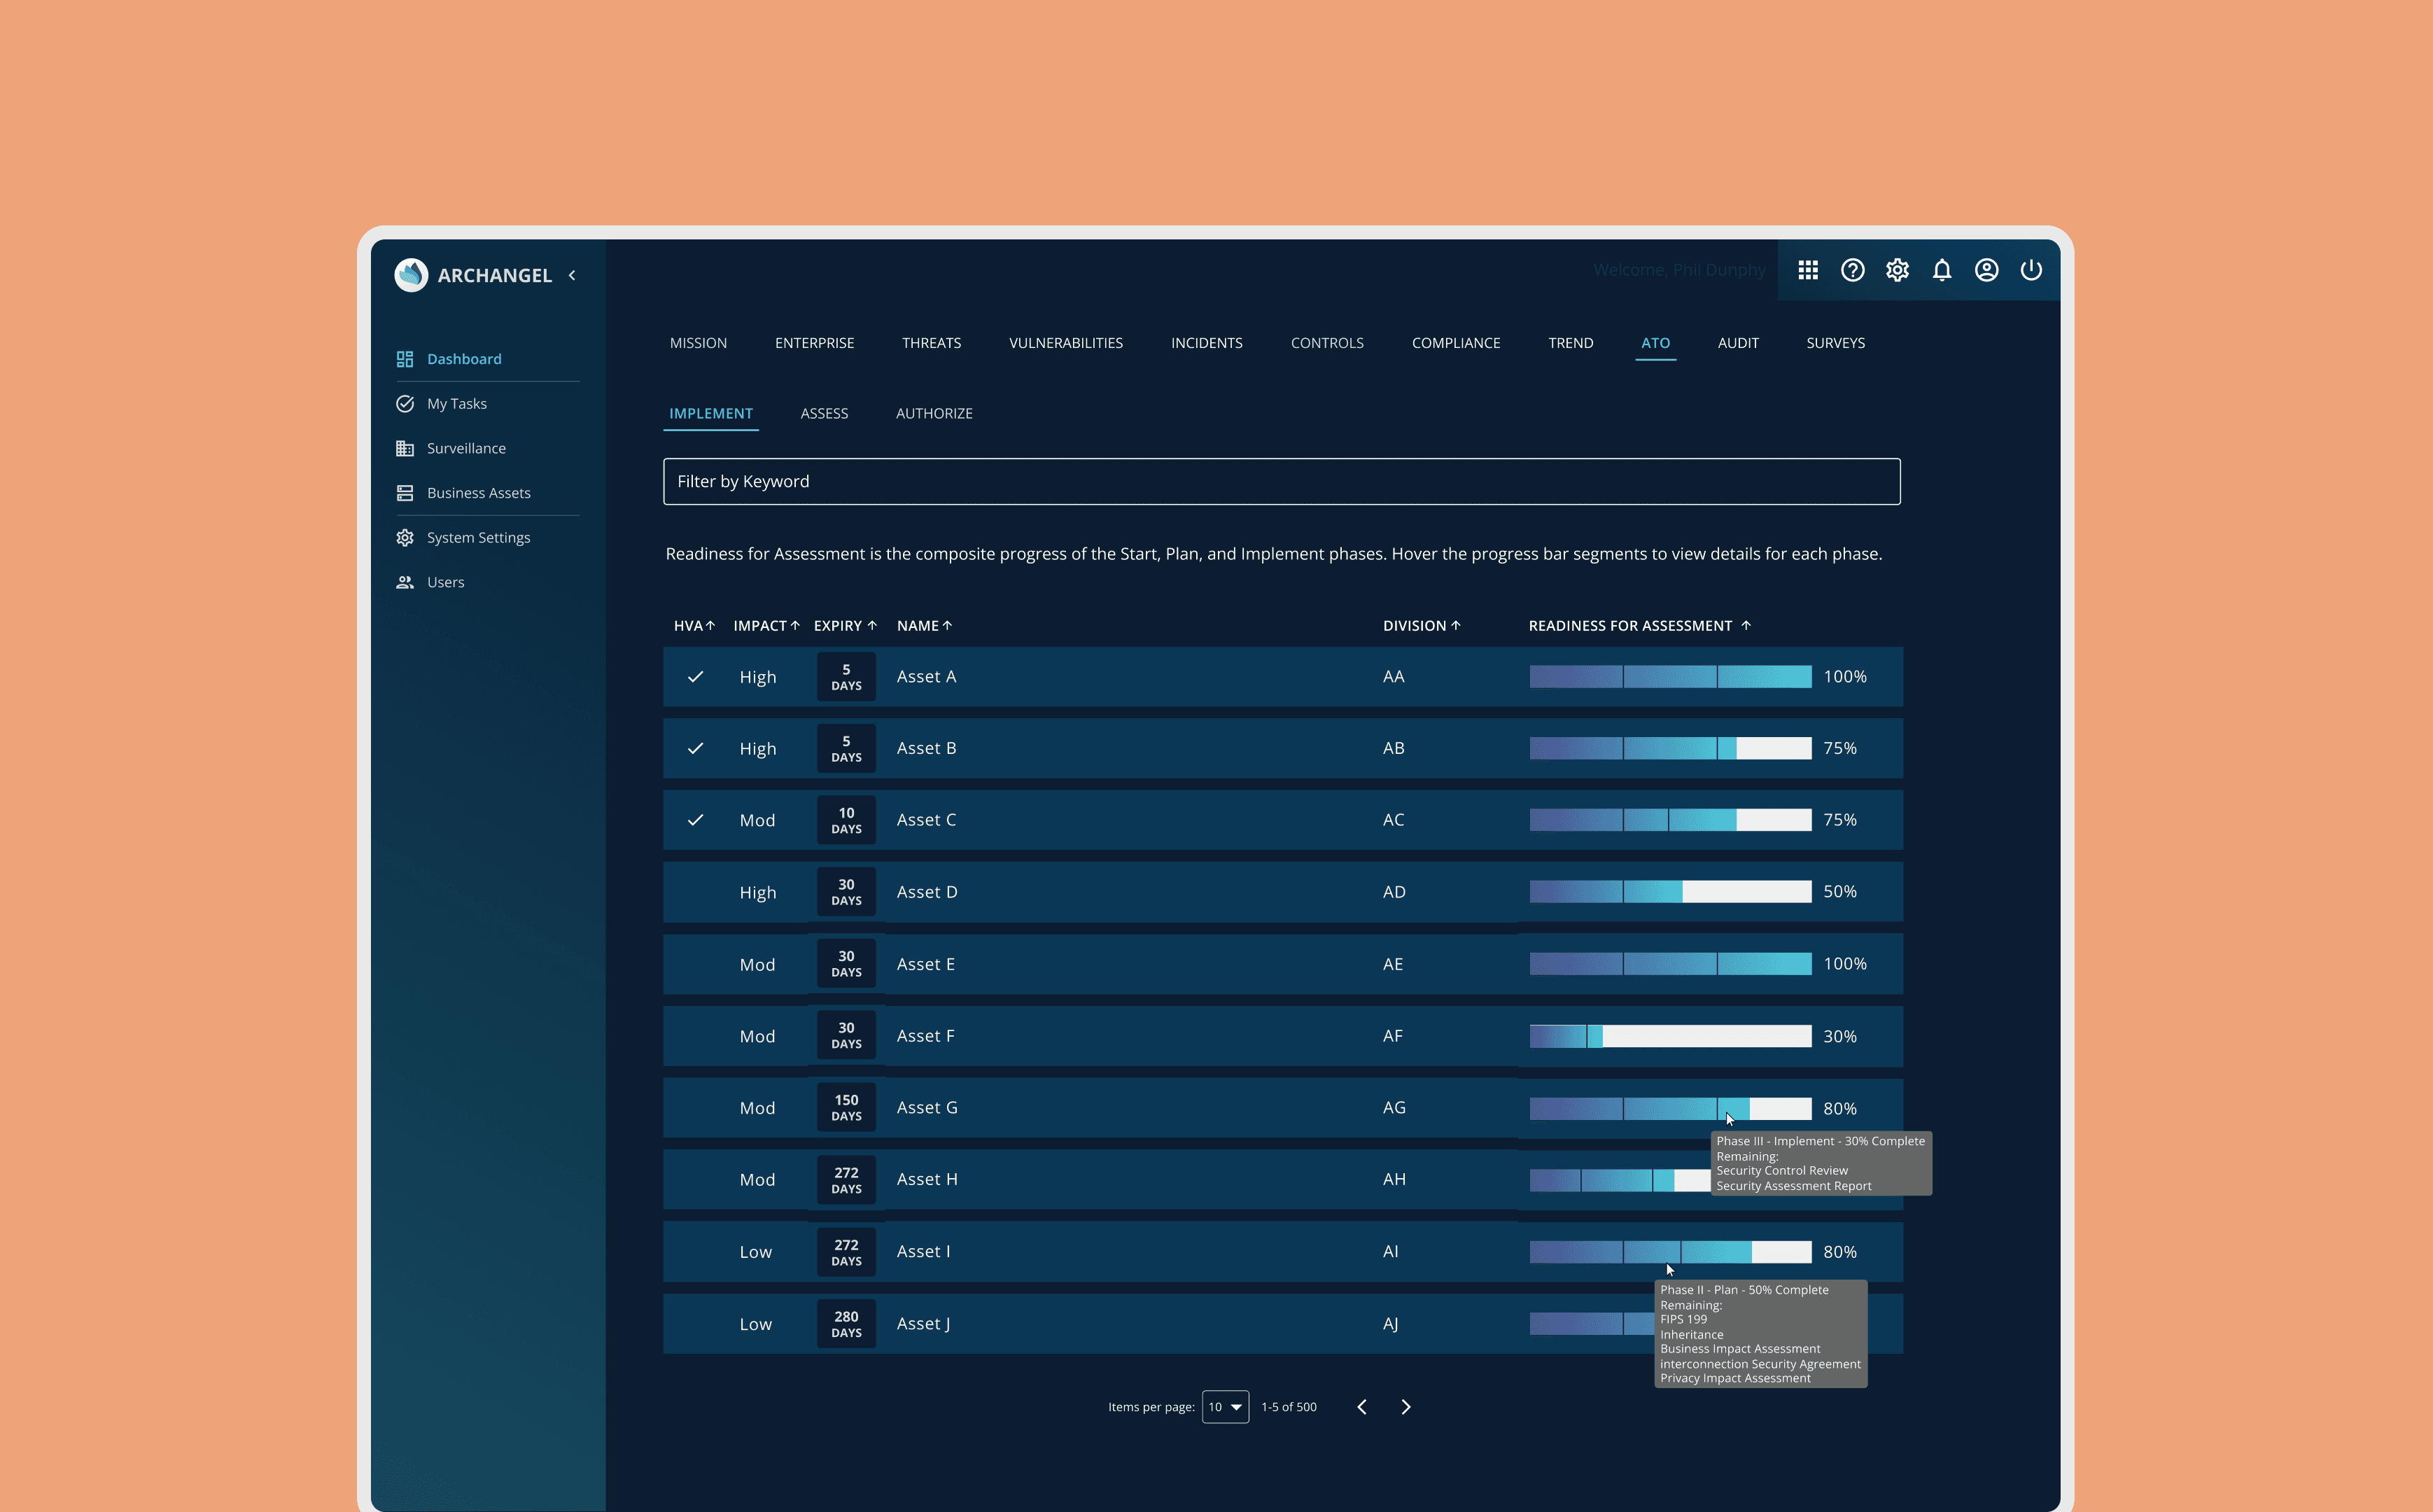Click the 1-5 of 500 page indicator
Image resolution: width=2433 pixels, height=1512 pixels.
[1289, 1407]
